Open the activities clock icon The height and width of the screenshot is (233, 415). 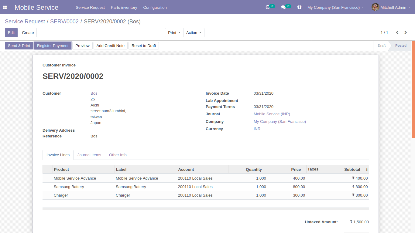tap(268, 7)
